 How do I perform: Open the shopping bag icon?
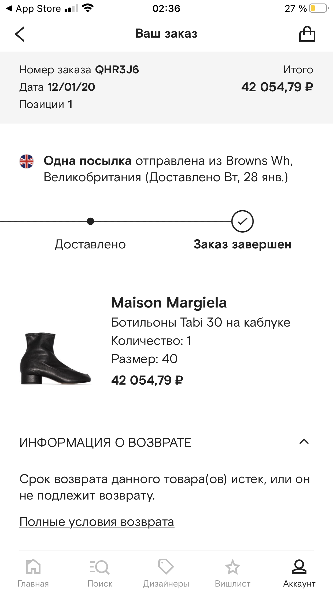pyautogui.click(x=307, y=34)
